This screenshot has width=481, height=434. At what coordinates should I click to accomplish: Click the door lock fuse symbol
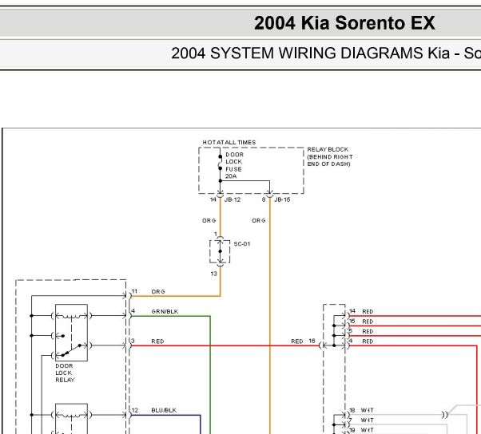(x=220, y=163)
